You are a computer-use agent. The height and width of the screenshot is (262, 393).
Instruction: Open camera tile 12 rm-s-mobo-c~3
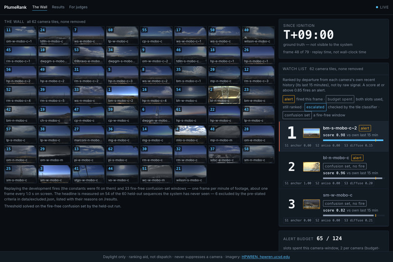258,75
